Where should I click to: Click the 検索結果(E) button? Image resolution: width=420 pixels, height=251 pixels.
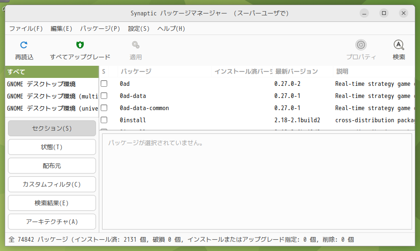click(x=52, y=203)
